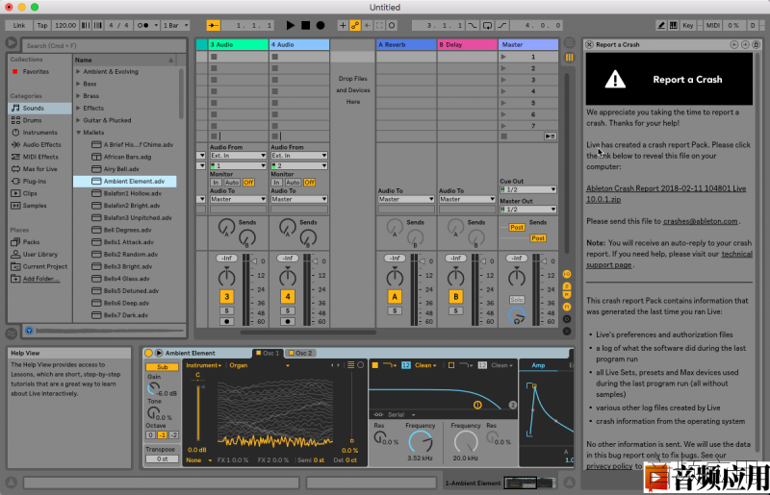Toggle browser show/hide arrow icon

pos(12,43)
